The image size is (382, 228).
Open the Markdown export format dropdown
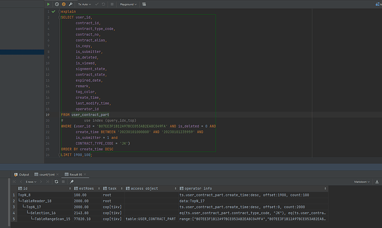click(362, 182)
